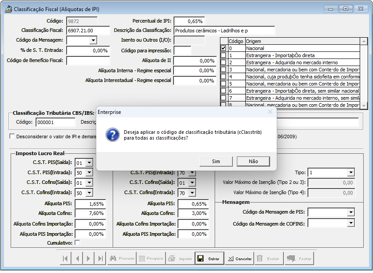Viewport: 373px width, 273px height.
Task: Open Código da Mensagem dropdown
Action: click(93, 41)
